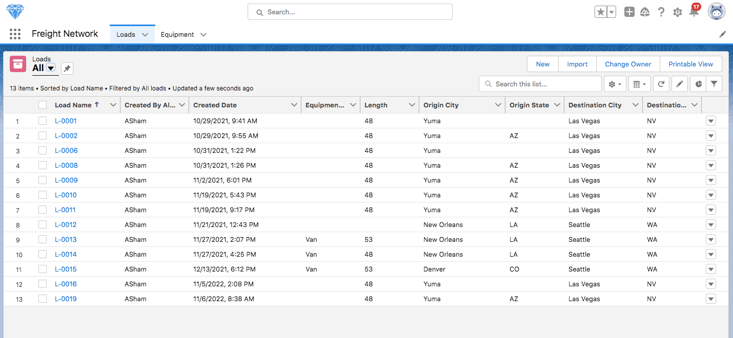Sort by the Created By Alias header
The image size is (733, 338).
pos(150,105)
